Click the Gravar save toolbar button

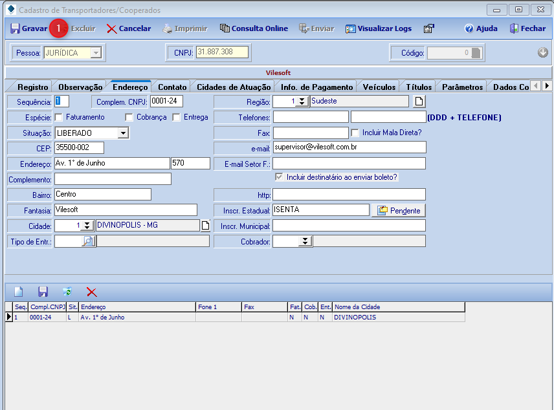coord(28,28)
